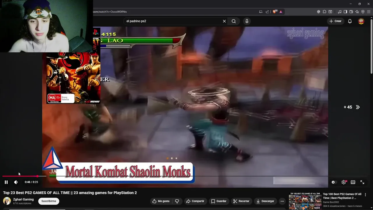Image resolution: width=373 pixels, height=210 pixels.
Task: Click the Game Box2002 channel name
Action: pos(331,202)
